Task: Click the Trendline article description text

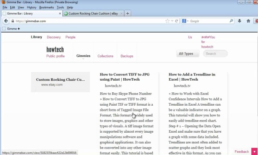Action: pyautogui.click(x=195, y=123)
